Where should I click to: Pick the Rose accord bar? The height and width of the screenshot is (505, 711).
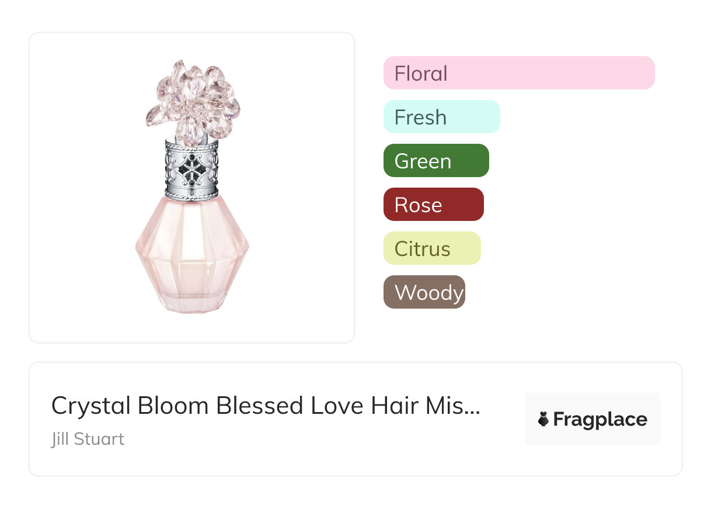[x=433, y=205]
